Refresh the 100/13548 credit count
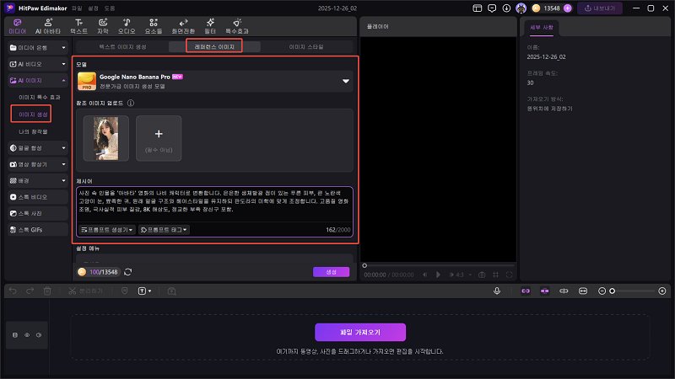Screen dimensions: 675x379 (x=128, y=272)
